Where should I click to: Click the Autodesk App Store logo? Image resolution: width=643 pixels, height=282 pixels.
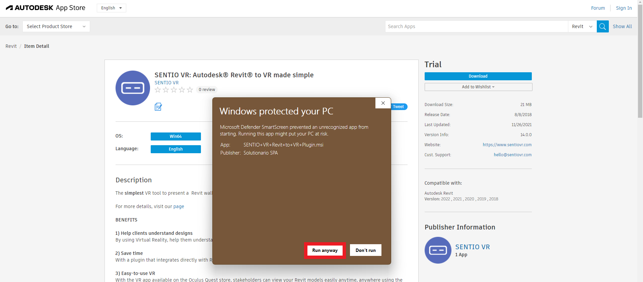(x=46, y=8)
